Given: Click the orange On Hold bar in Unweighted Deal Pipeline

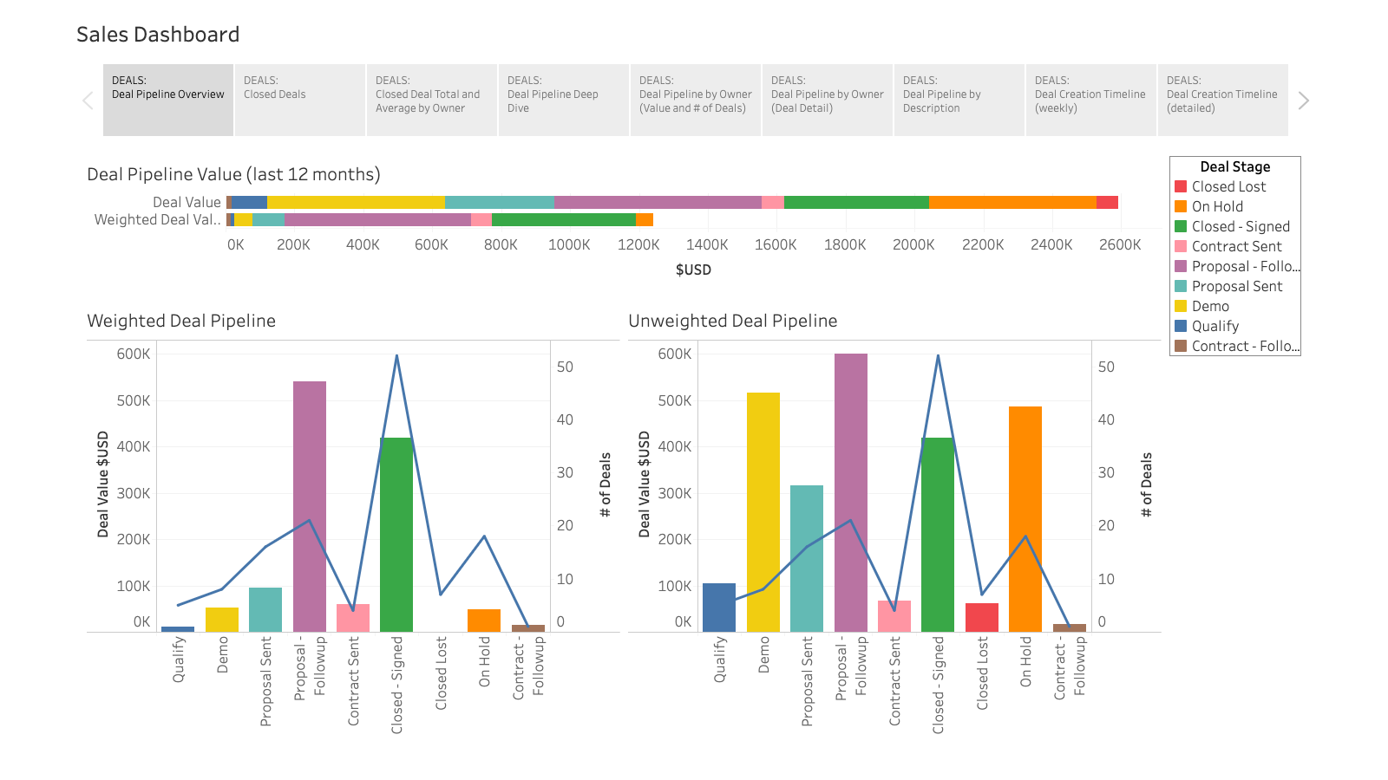Looking at the screenshot, I should pyautogui.click(x=1026, y=516).
